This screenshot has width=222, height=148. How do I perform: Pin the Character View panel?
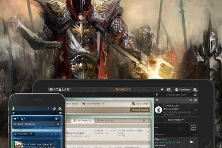157,95
